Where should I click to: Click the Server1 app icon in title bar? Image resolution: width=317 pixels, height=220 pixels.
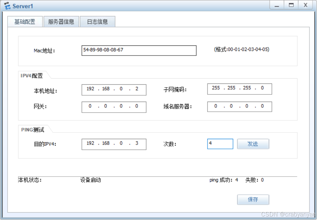(7, 6)
